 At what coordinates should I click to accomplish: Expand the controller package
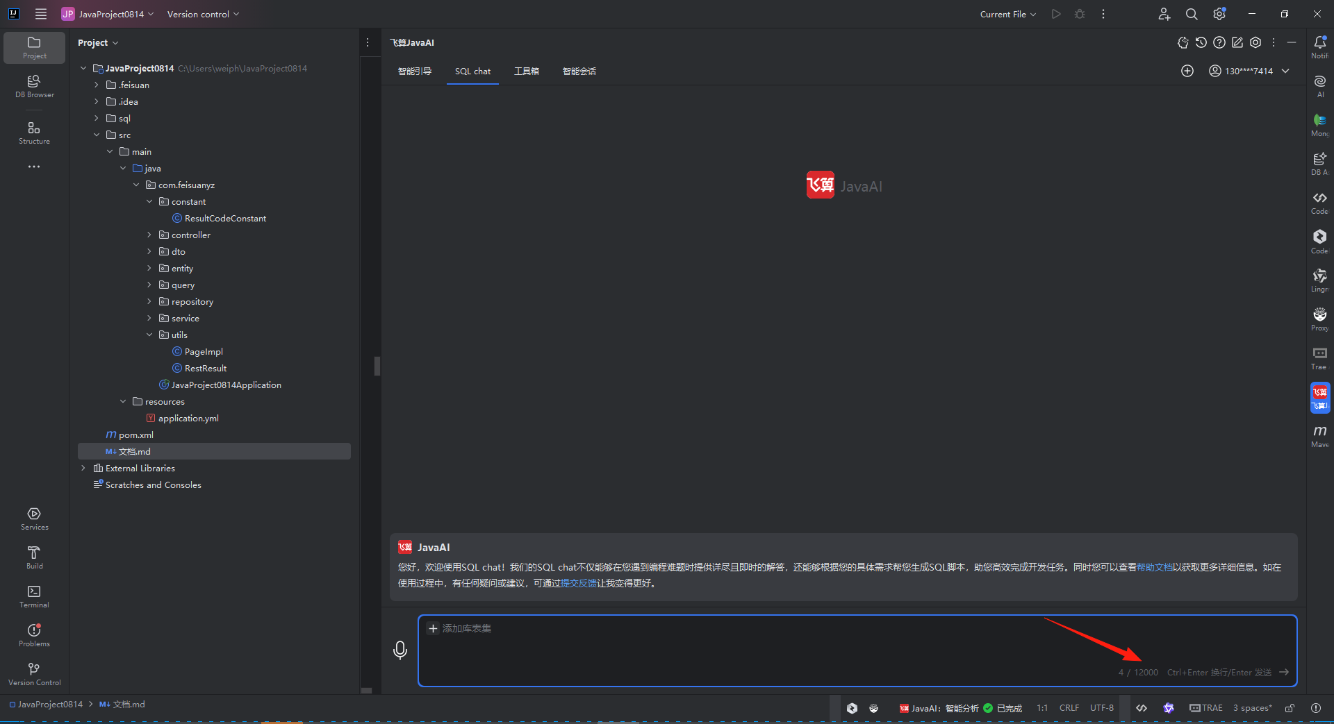click(x=149, y=235)
